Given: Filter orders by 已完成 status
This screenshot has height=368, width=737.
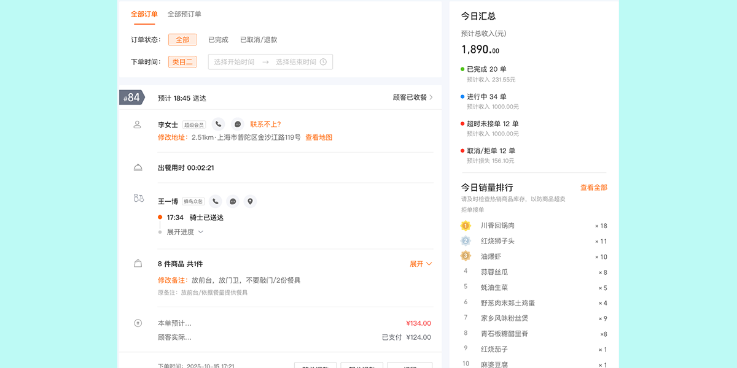Looking at the screenshot, I should click(x=218, y=40).
